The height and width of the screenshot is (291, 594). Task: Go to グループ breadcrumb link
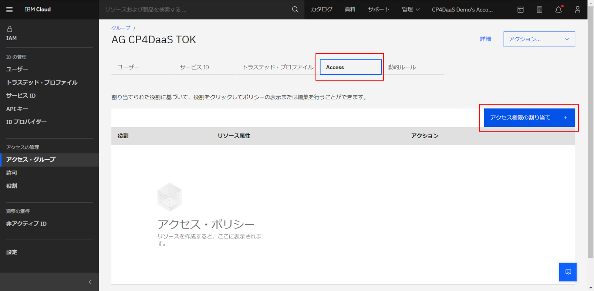point(121,28)
